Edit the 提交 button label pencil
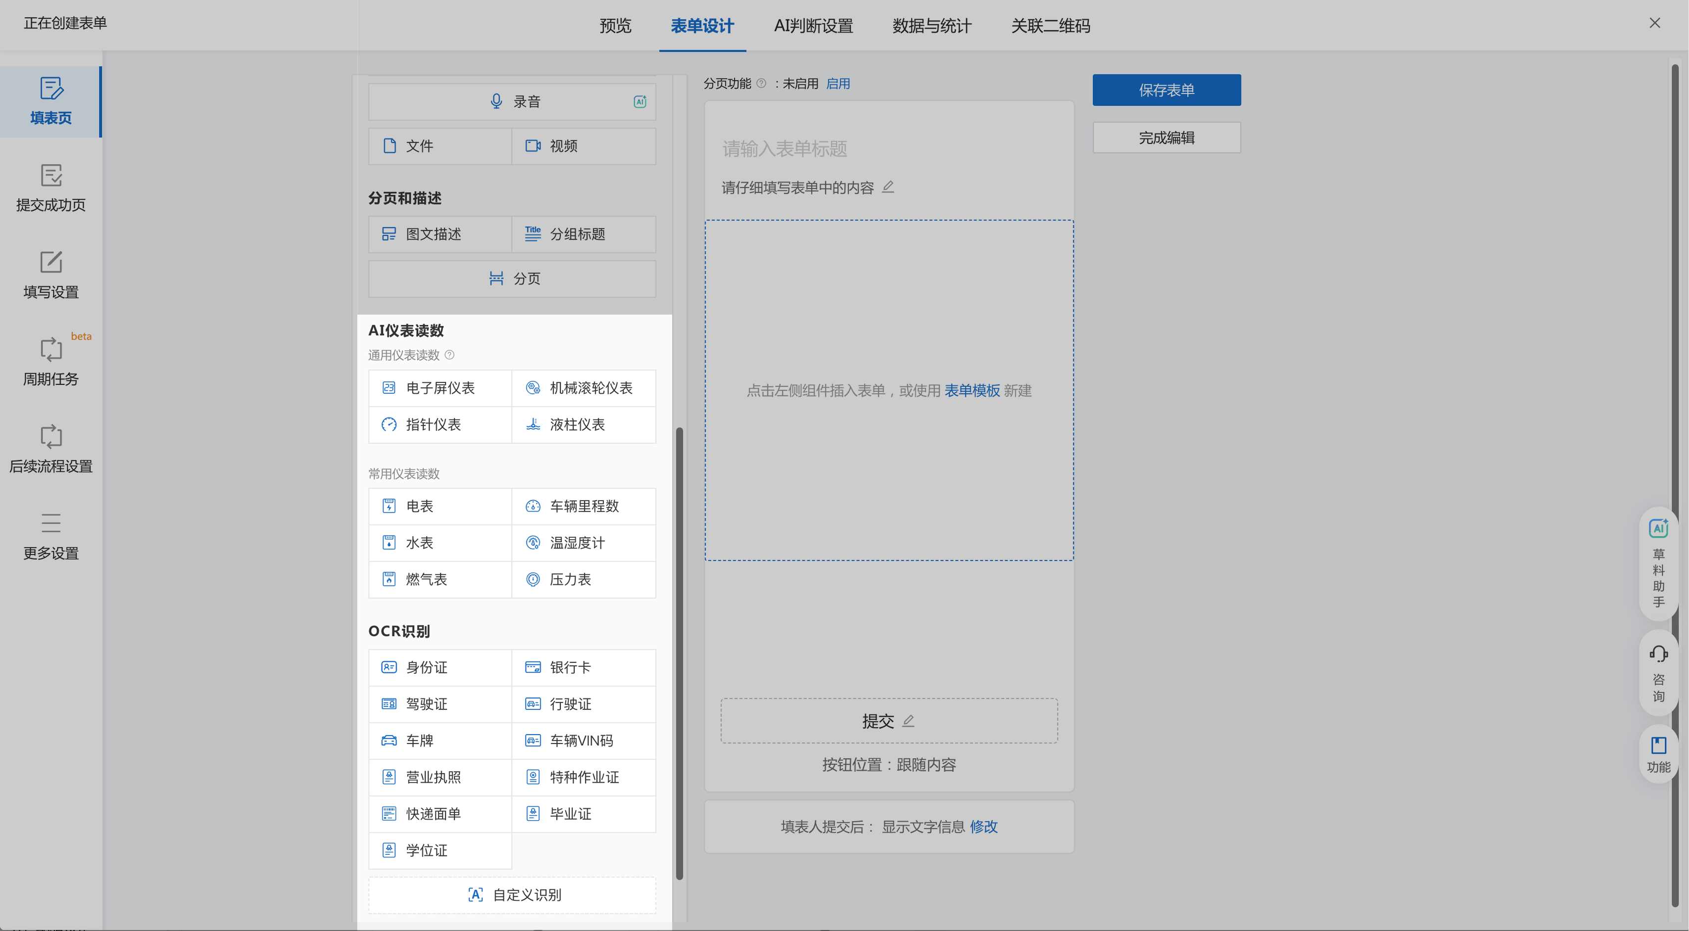 click(908, 721)
